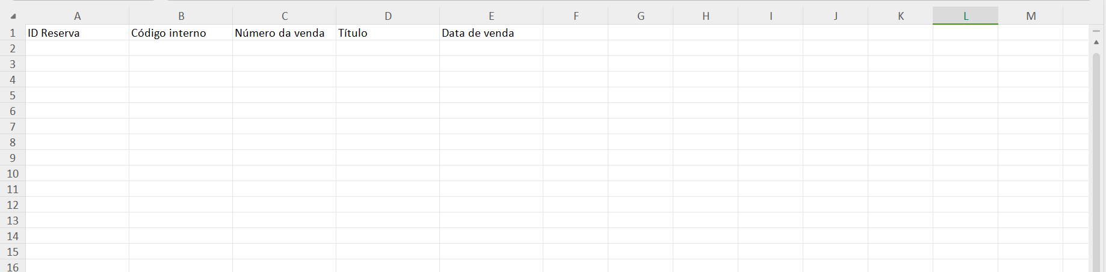Click the Select All corner triangle

[x=13, y=16]
